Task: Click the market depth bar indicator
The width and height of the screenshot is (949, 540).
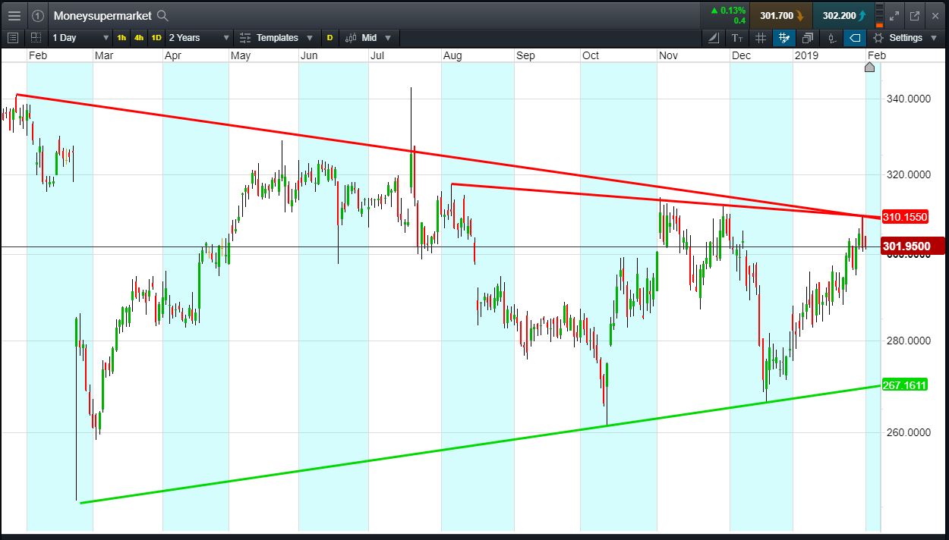Action: click(879, 15)
